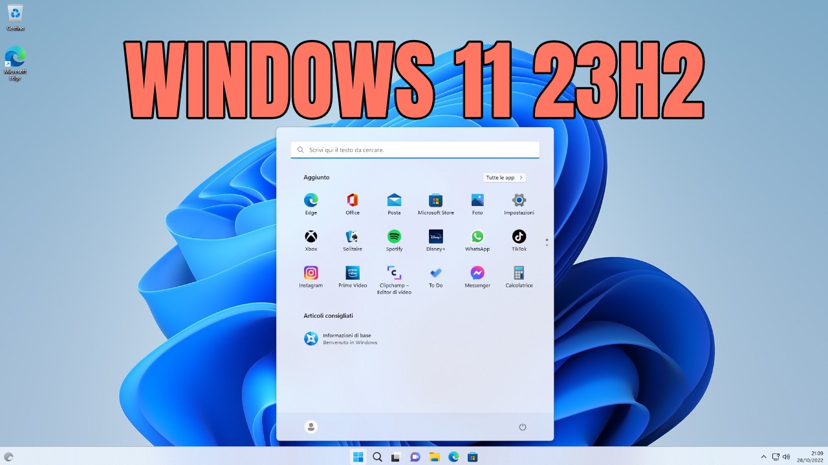
Task: Open the Foto app
Action: coord(477,203)
